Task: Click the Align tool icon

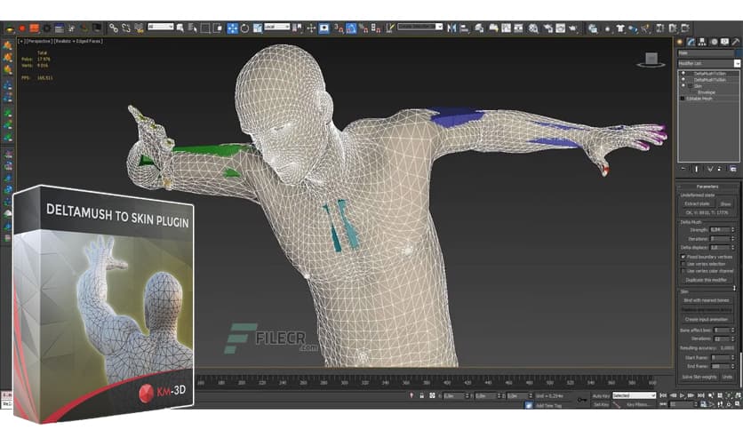Action: pos(464,28)
